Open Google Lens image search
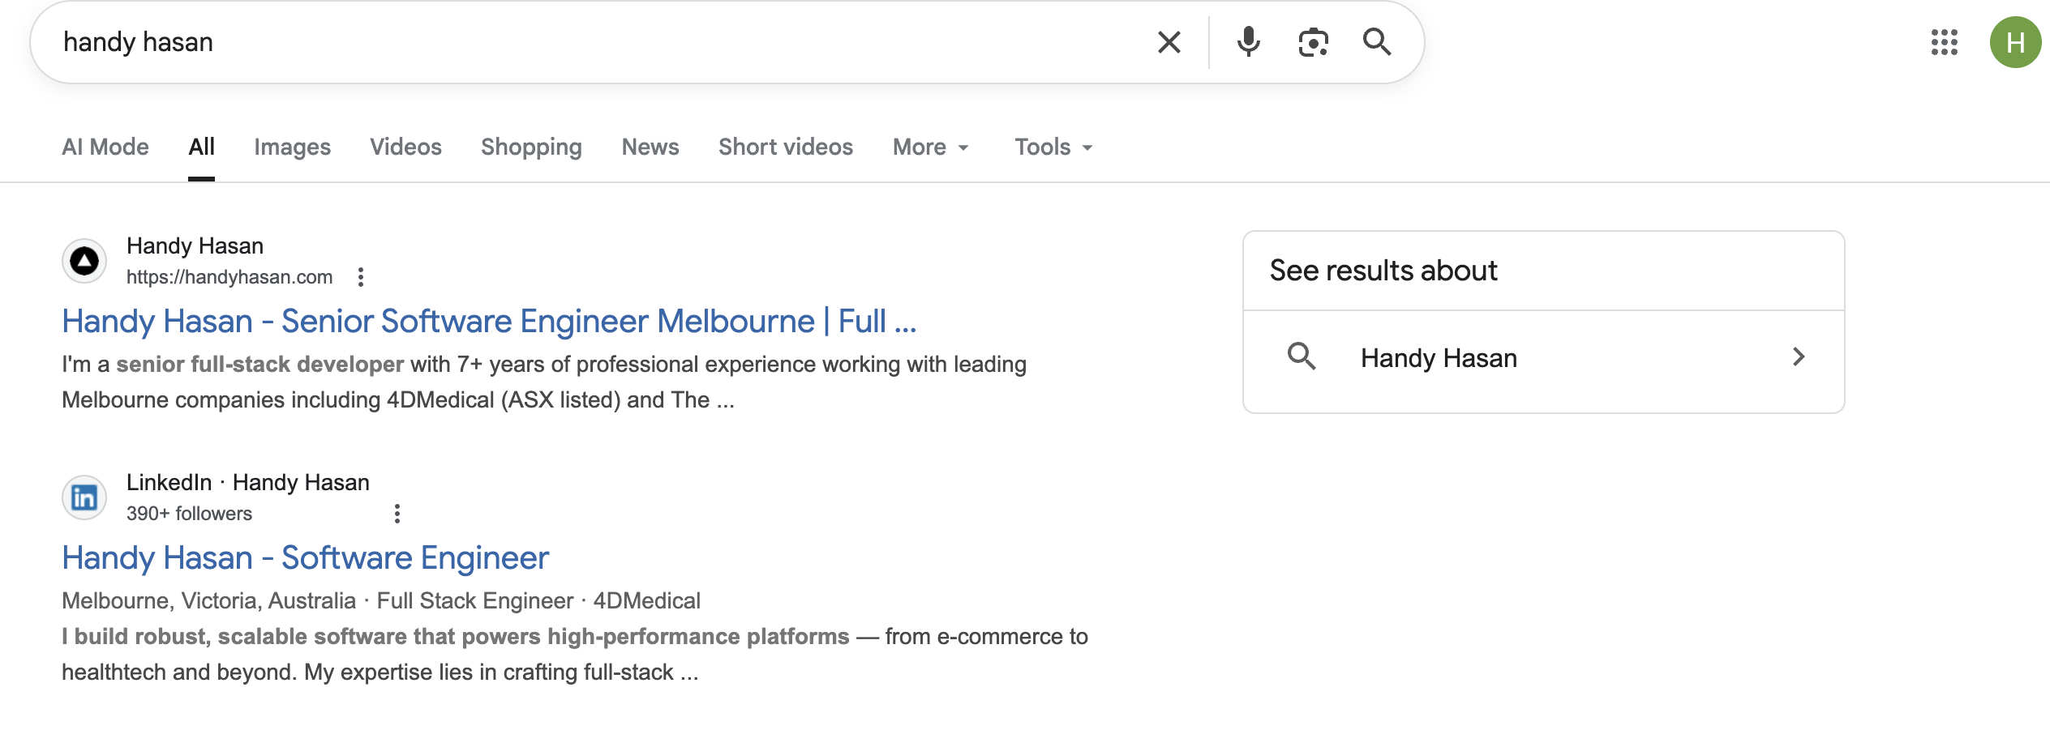 pos(1312,42)
